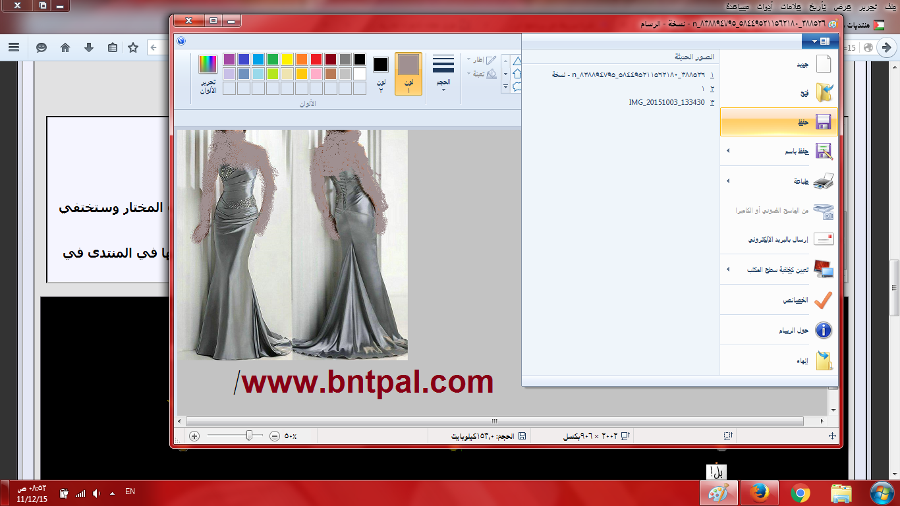Viewport: 900px width, 506px height.
Task: Choose Exit (إنهاء) in Paint menu
Action: pos(779,360)
